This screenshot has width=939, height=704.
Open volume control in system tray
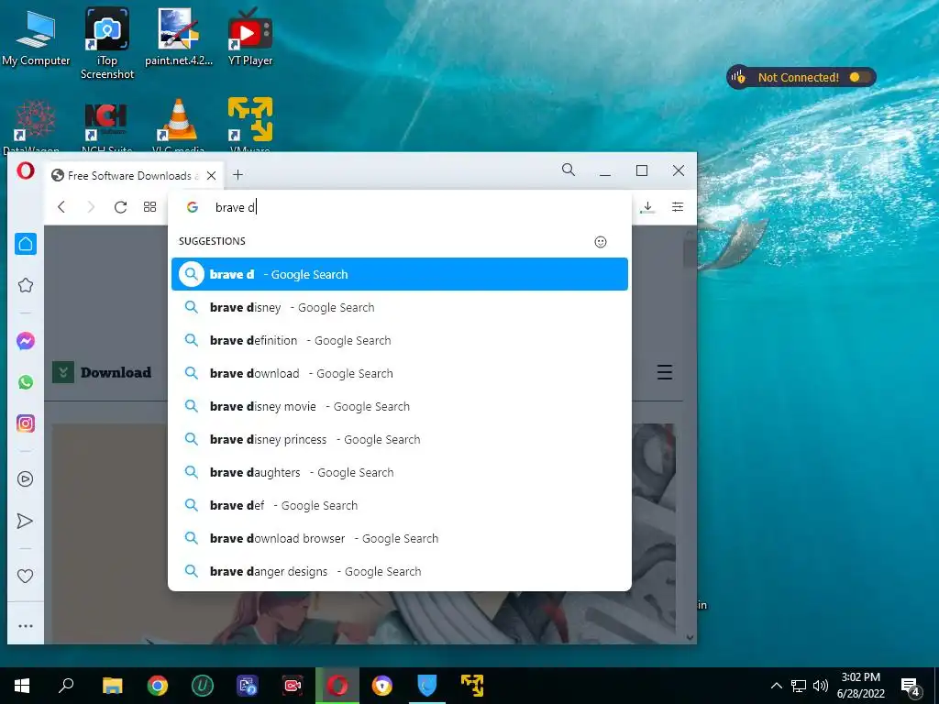point(821,686)
